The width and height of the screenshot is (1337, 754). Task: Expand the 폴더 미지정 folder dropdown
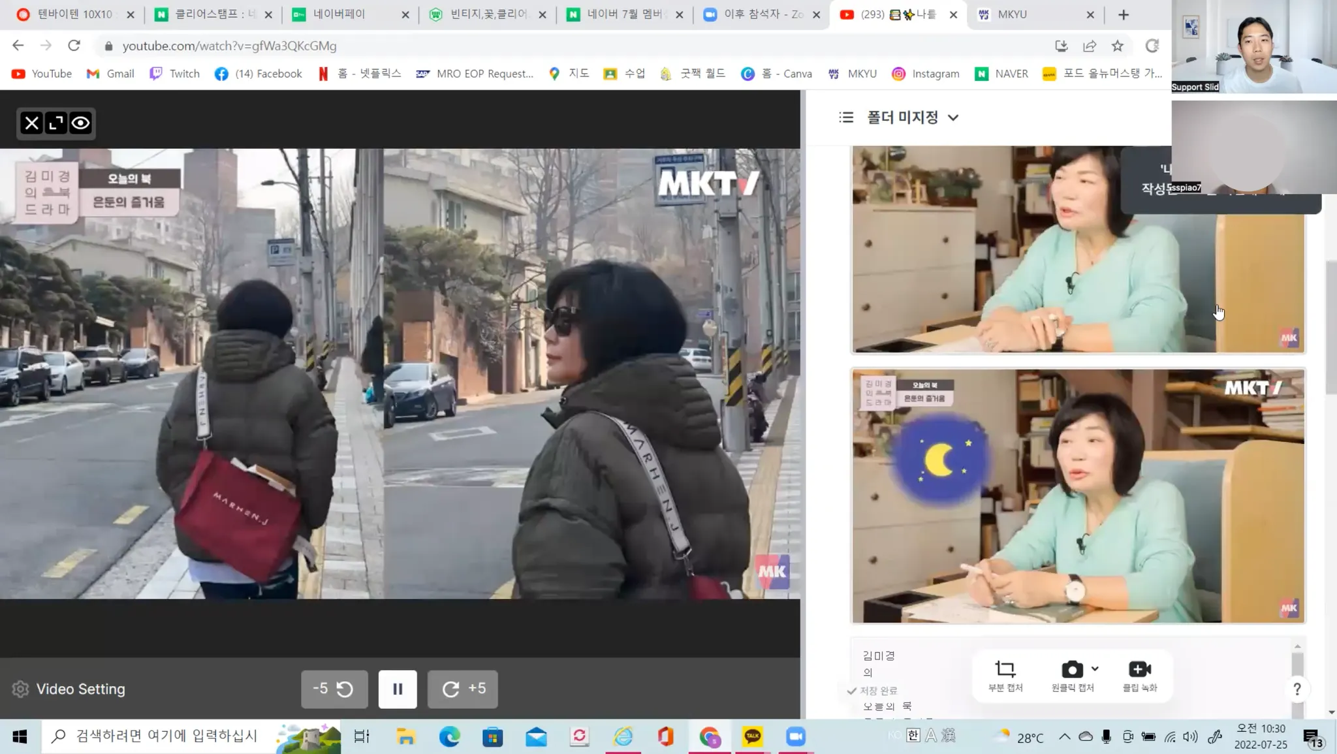[x=953, y=118]
